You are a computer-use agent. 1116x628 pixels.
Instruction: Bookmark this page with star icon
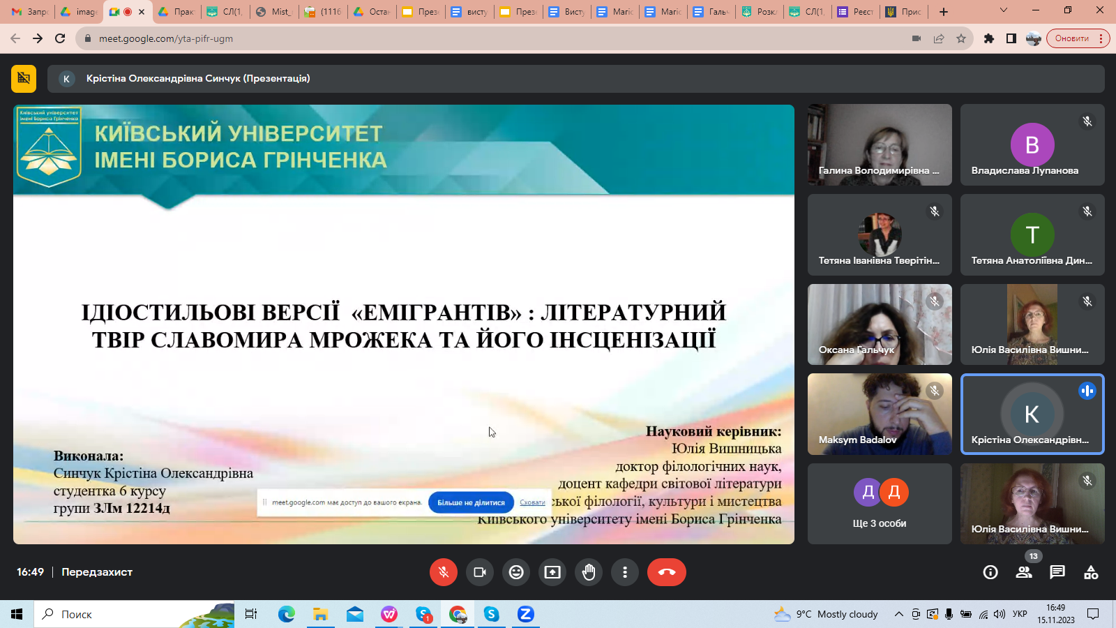[x=961, y=38]
